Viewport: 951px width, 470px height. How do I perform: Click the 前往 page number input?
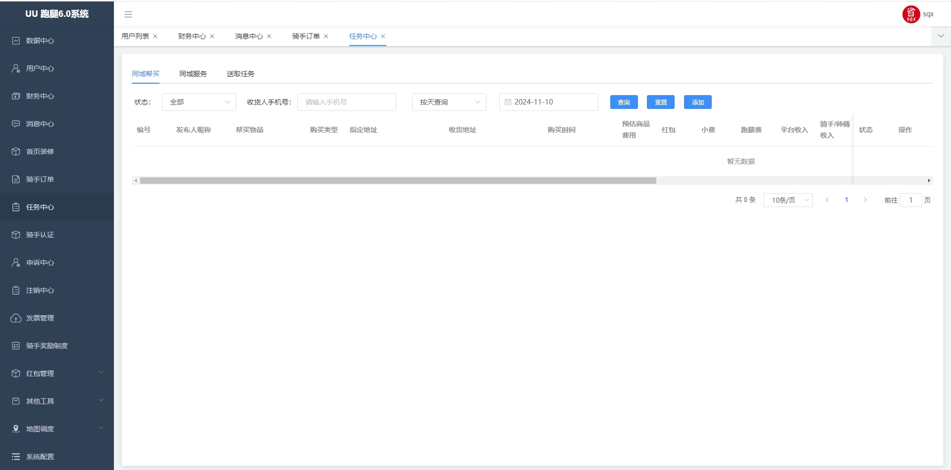coord(910,200)
